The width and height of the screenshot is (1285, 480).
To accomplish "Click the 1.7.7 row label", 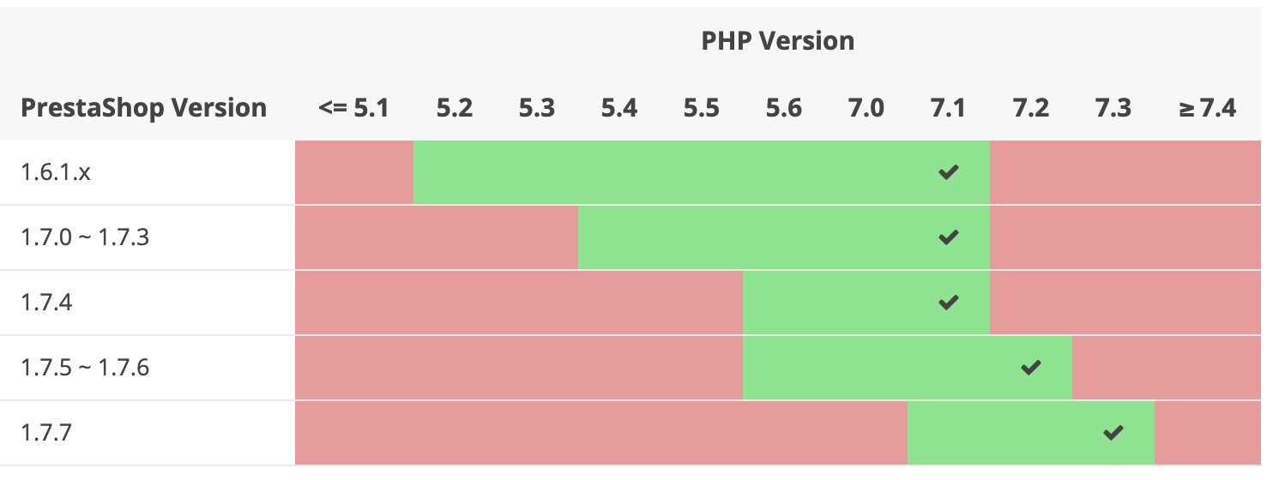I will coord(45,433).
